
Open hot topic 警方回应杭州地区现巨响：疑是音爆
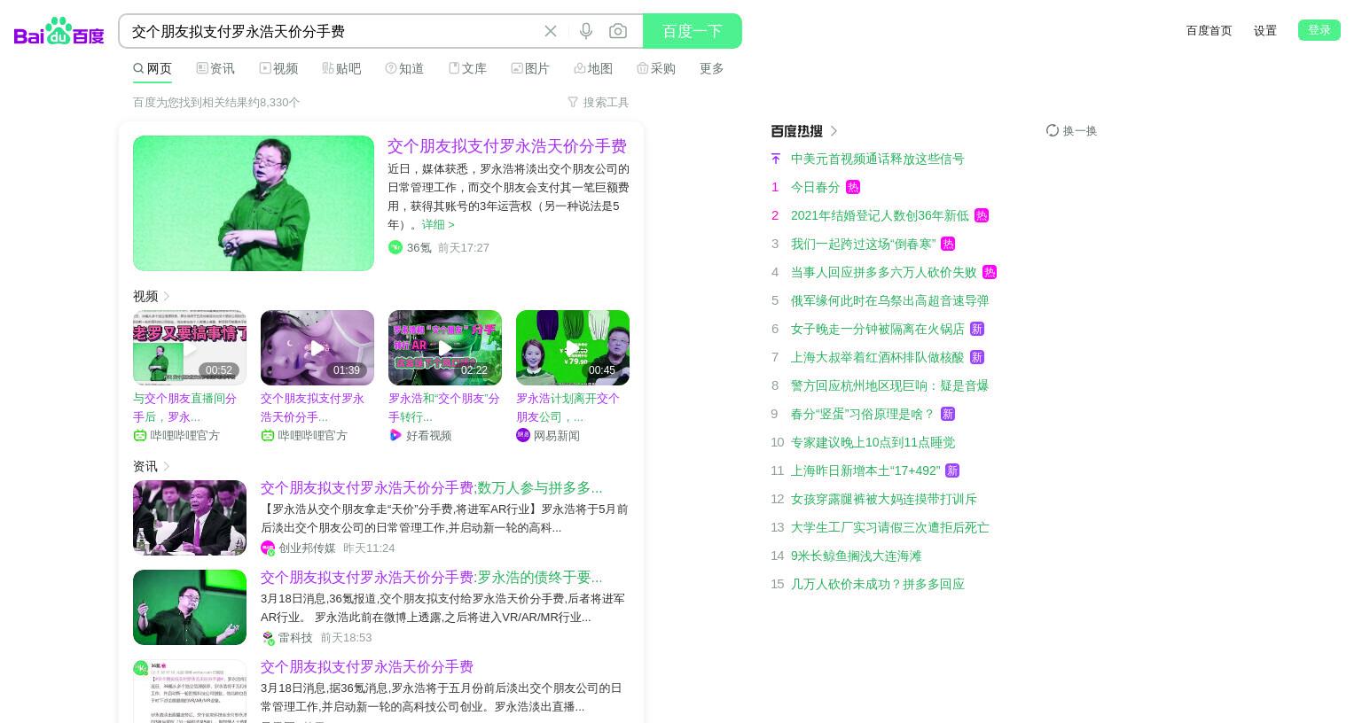[890, 385]
